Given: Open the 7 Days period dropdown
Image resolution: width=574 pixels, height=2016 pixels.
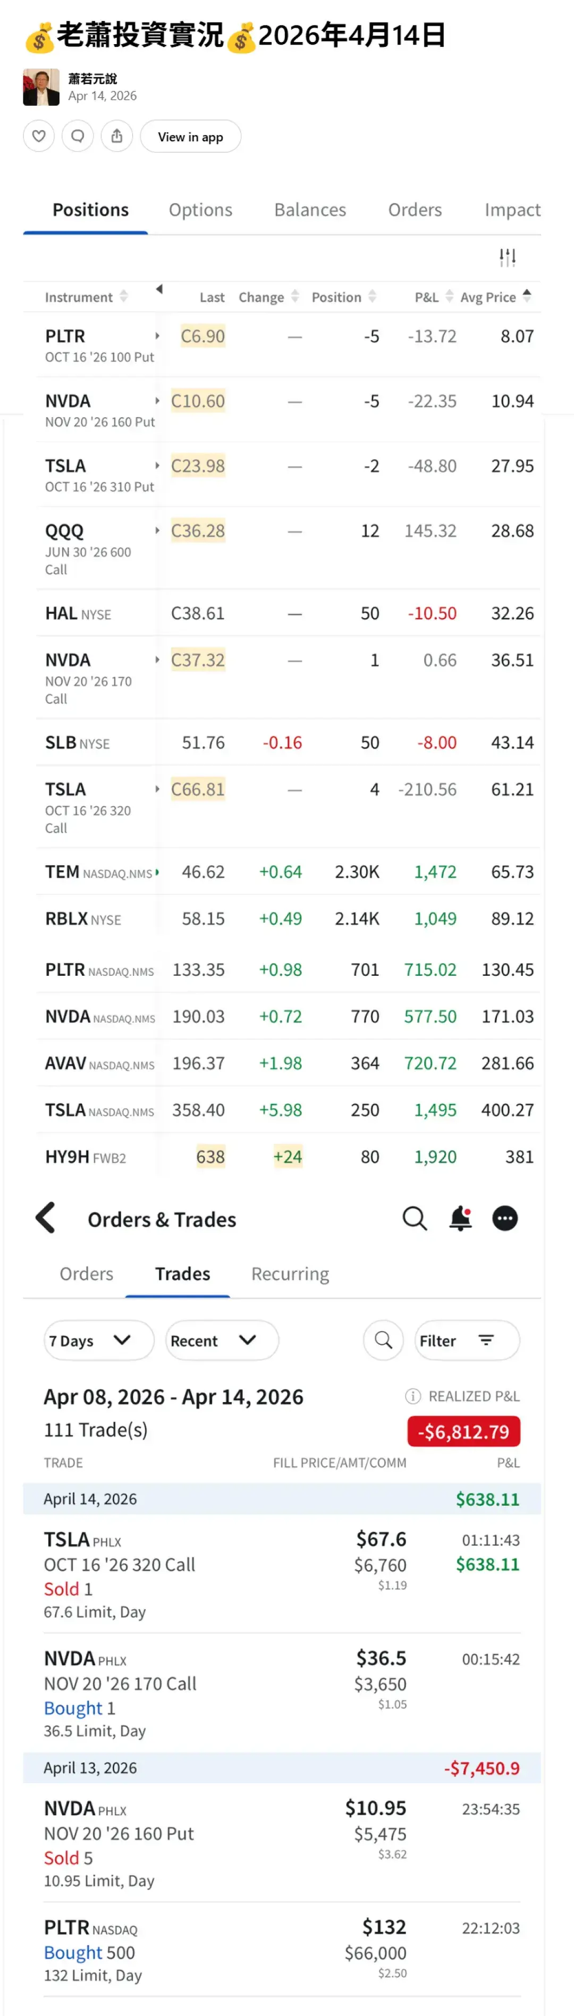Looking at the screenshot, I should point(98,1340).
